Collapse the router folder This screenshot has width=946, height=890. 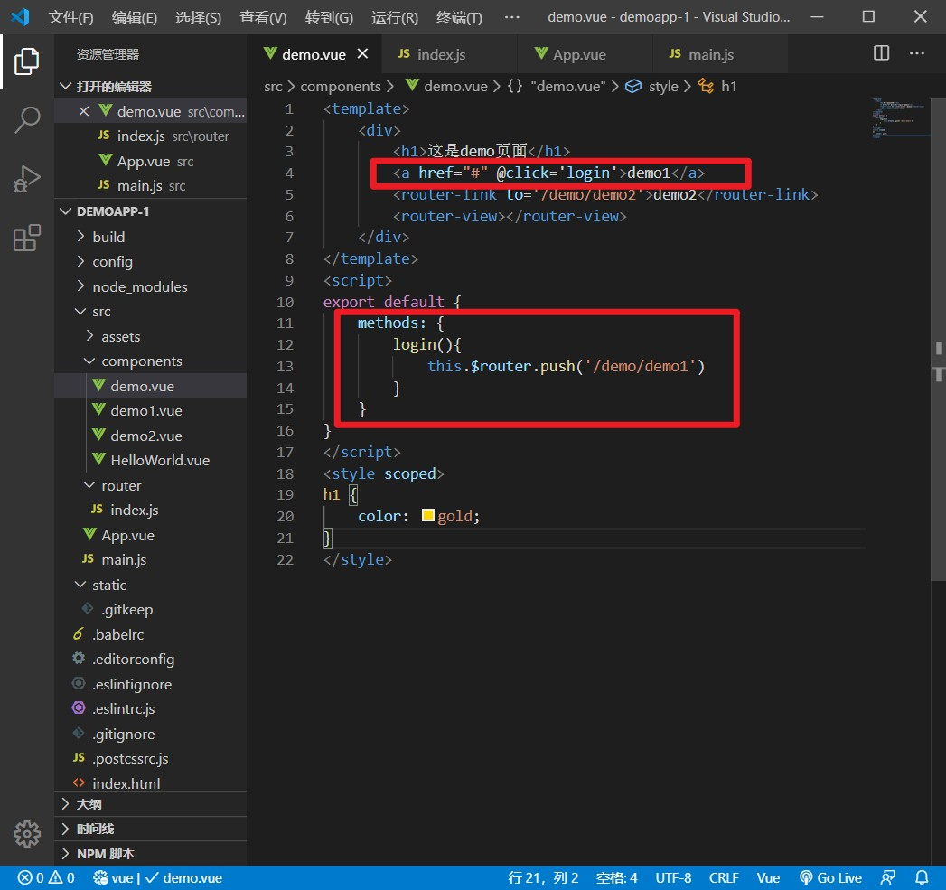pos(151,485)
